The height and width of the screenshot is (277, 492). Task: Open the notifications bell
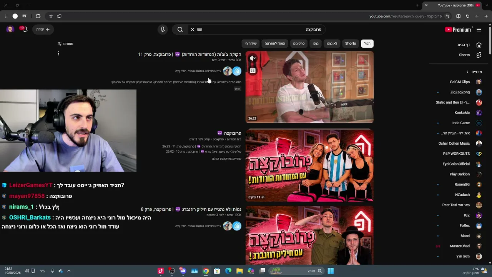click(24, 29)
